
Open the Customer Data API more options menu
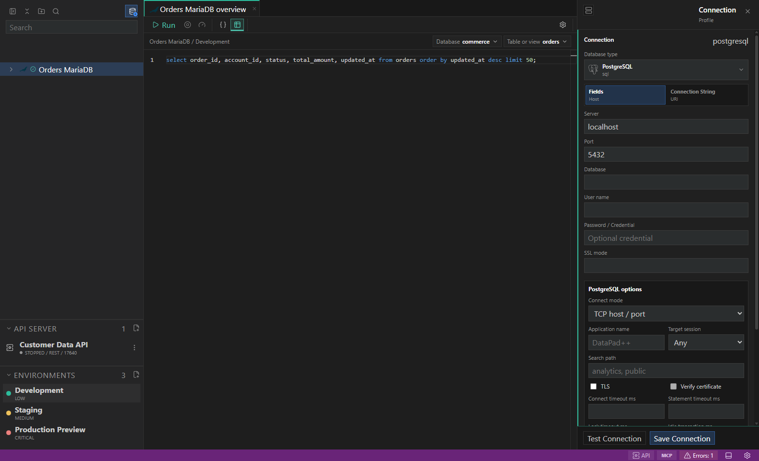[134, 347]
